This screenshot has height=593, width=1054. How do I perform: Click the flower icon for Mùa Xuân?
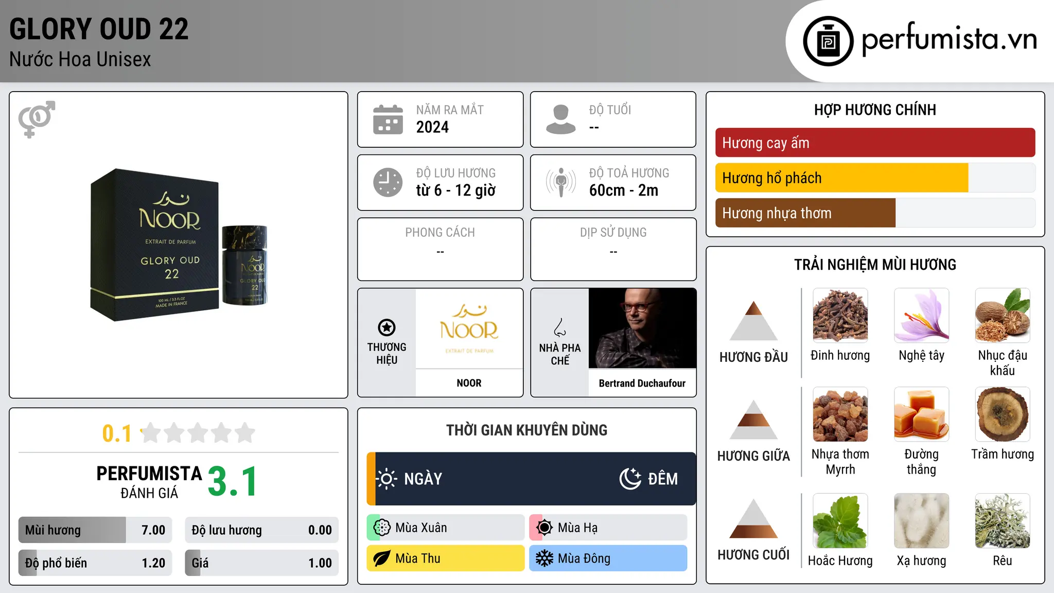pyautogui.click(x=382, y=528)
